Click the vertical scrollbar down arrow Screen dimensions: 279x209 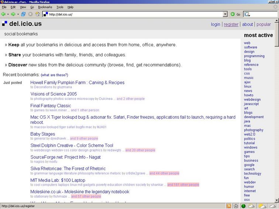(x=277, y=200)
